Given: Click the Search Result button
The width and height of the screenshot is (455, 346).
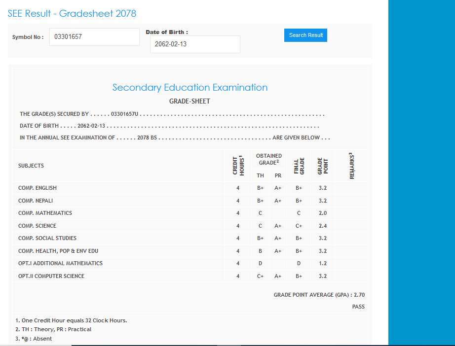Looking at the screenshot, I should click(x=305, y=35).
